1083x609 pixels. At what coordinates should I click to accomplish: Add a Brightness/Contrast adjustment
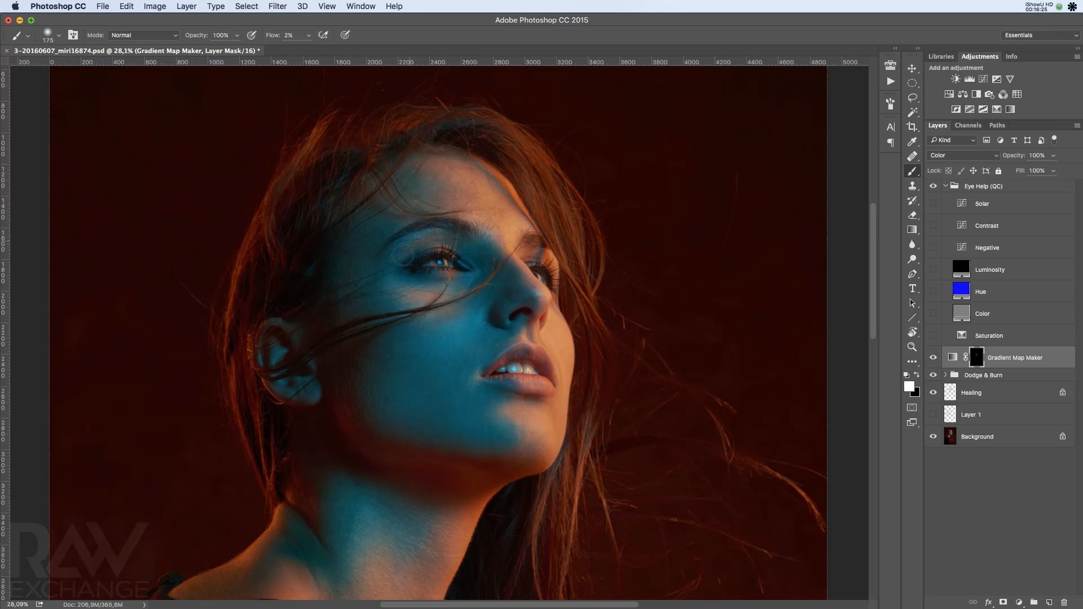[956, 79]
